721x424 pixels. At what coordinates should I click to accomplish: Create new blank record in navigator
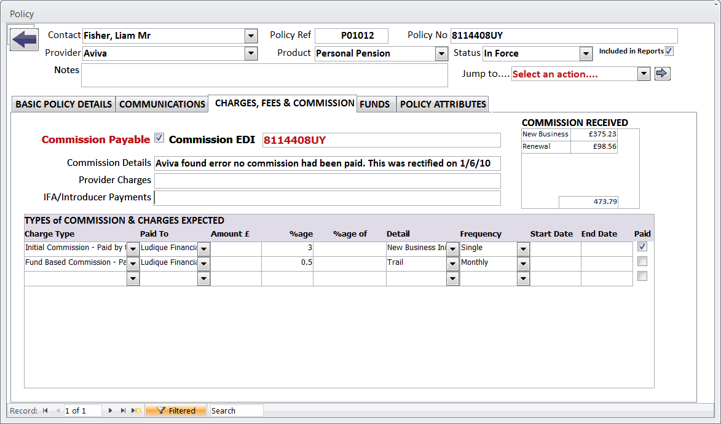[136, 410]
